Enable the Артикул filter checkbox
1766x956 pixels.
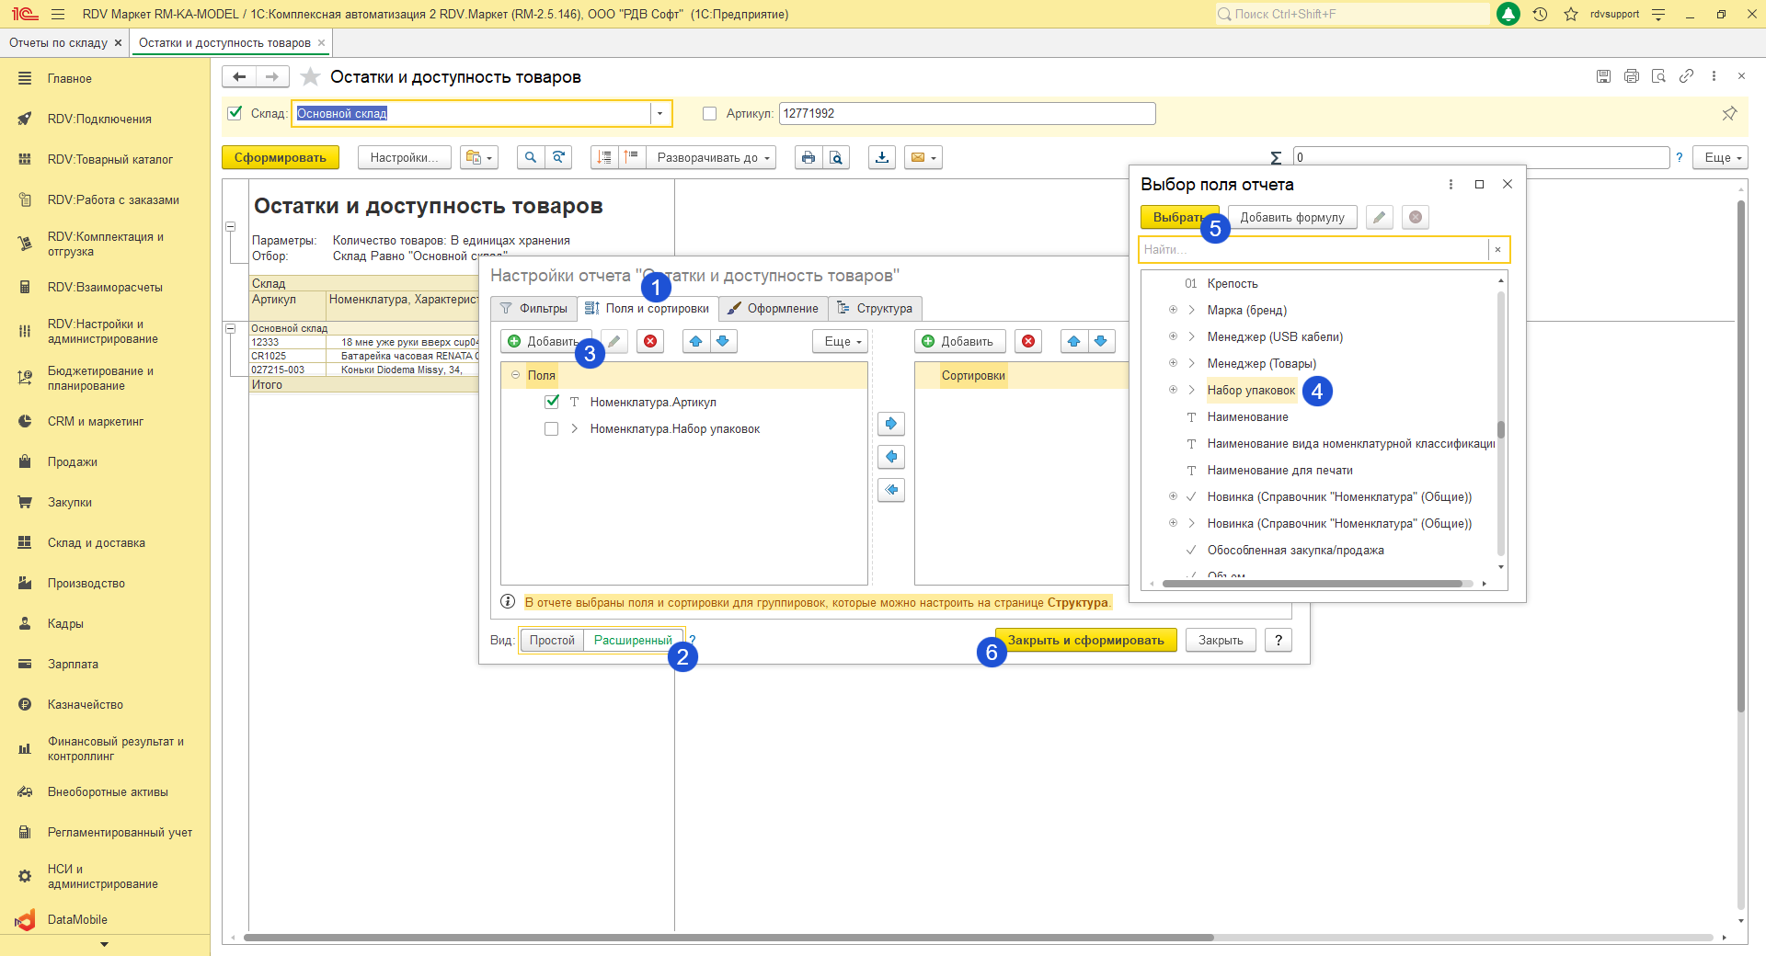(709, 113)
